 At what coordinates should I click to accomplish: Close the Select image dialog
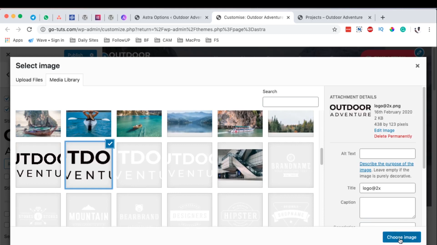pos(417,66)
